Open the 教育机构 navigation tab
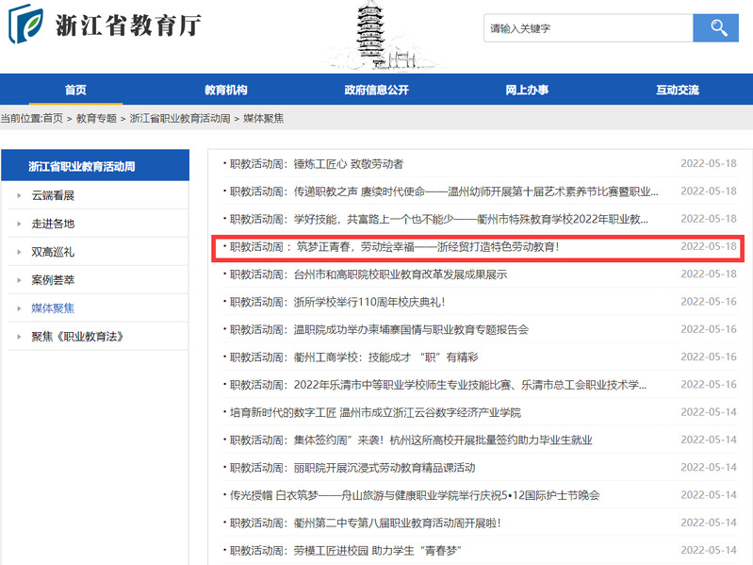753x565 pixels. [x=225, y=90]
